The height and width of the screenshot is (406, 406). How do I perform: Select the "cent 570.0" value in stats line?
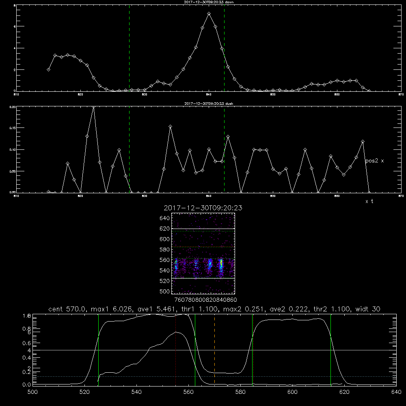[x=67, y=309]
